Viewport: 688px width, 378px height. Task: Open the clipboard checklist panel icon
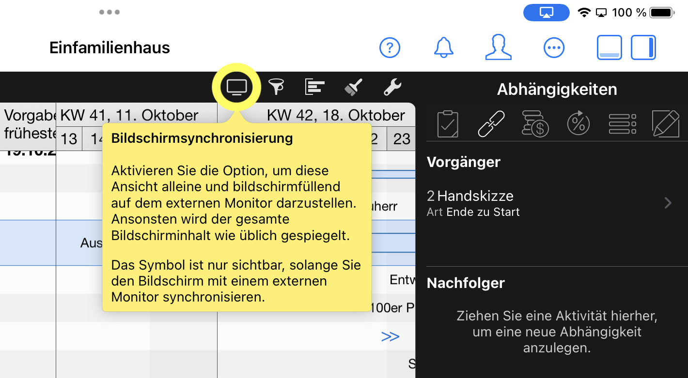(x=448, y=123)
